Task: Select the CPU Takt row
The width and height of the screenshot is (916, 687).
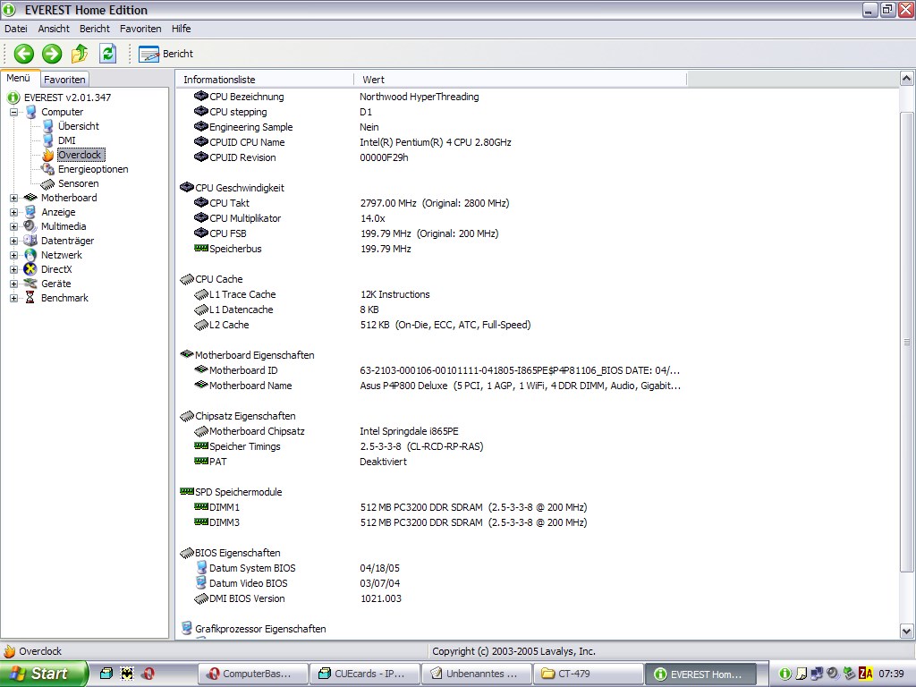Action: click(x=432, y=203)
